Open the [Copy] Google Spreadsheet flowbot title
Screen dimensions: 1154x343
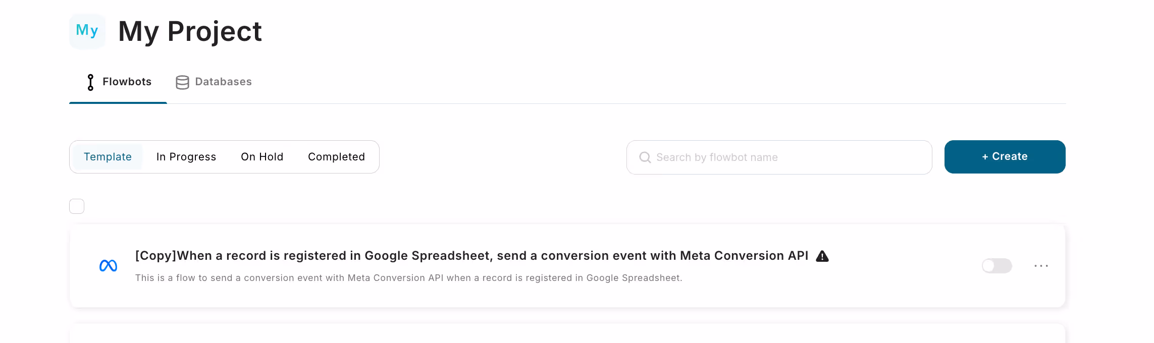point(471,256)
